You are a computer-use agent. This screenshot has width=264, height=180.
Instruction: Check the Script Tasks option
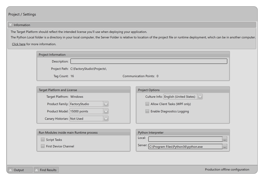tap(43, 140)
